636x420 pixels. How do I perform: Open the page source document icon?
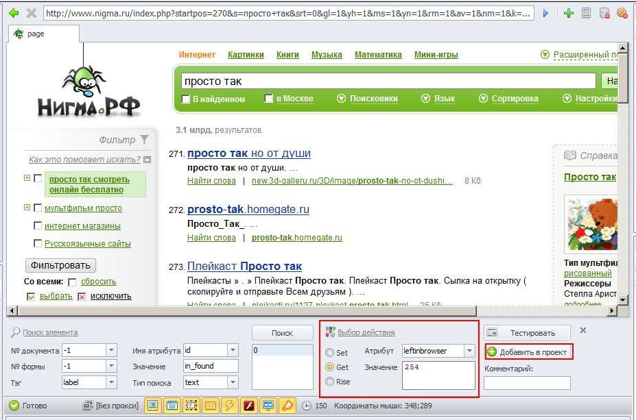[x=586, y=13]
